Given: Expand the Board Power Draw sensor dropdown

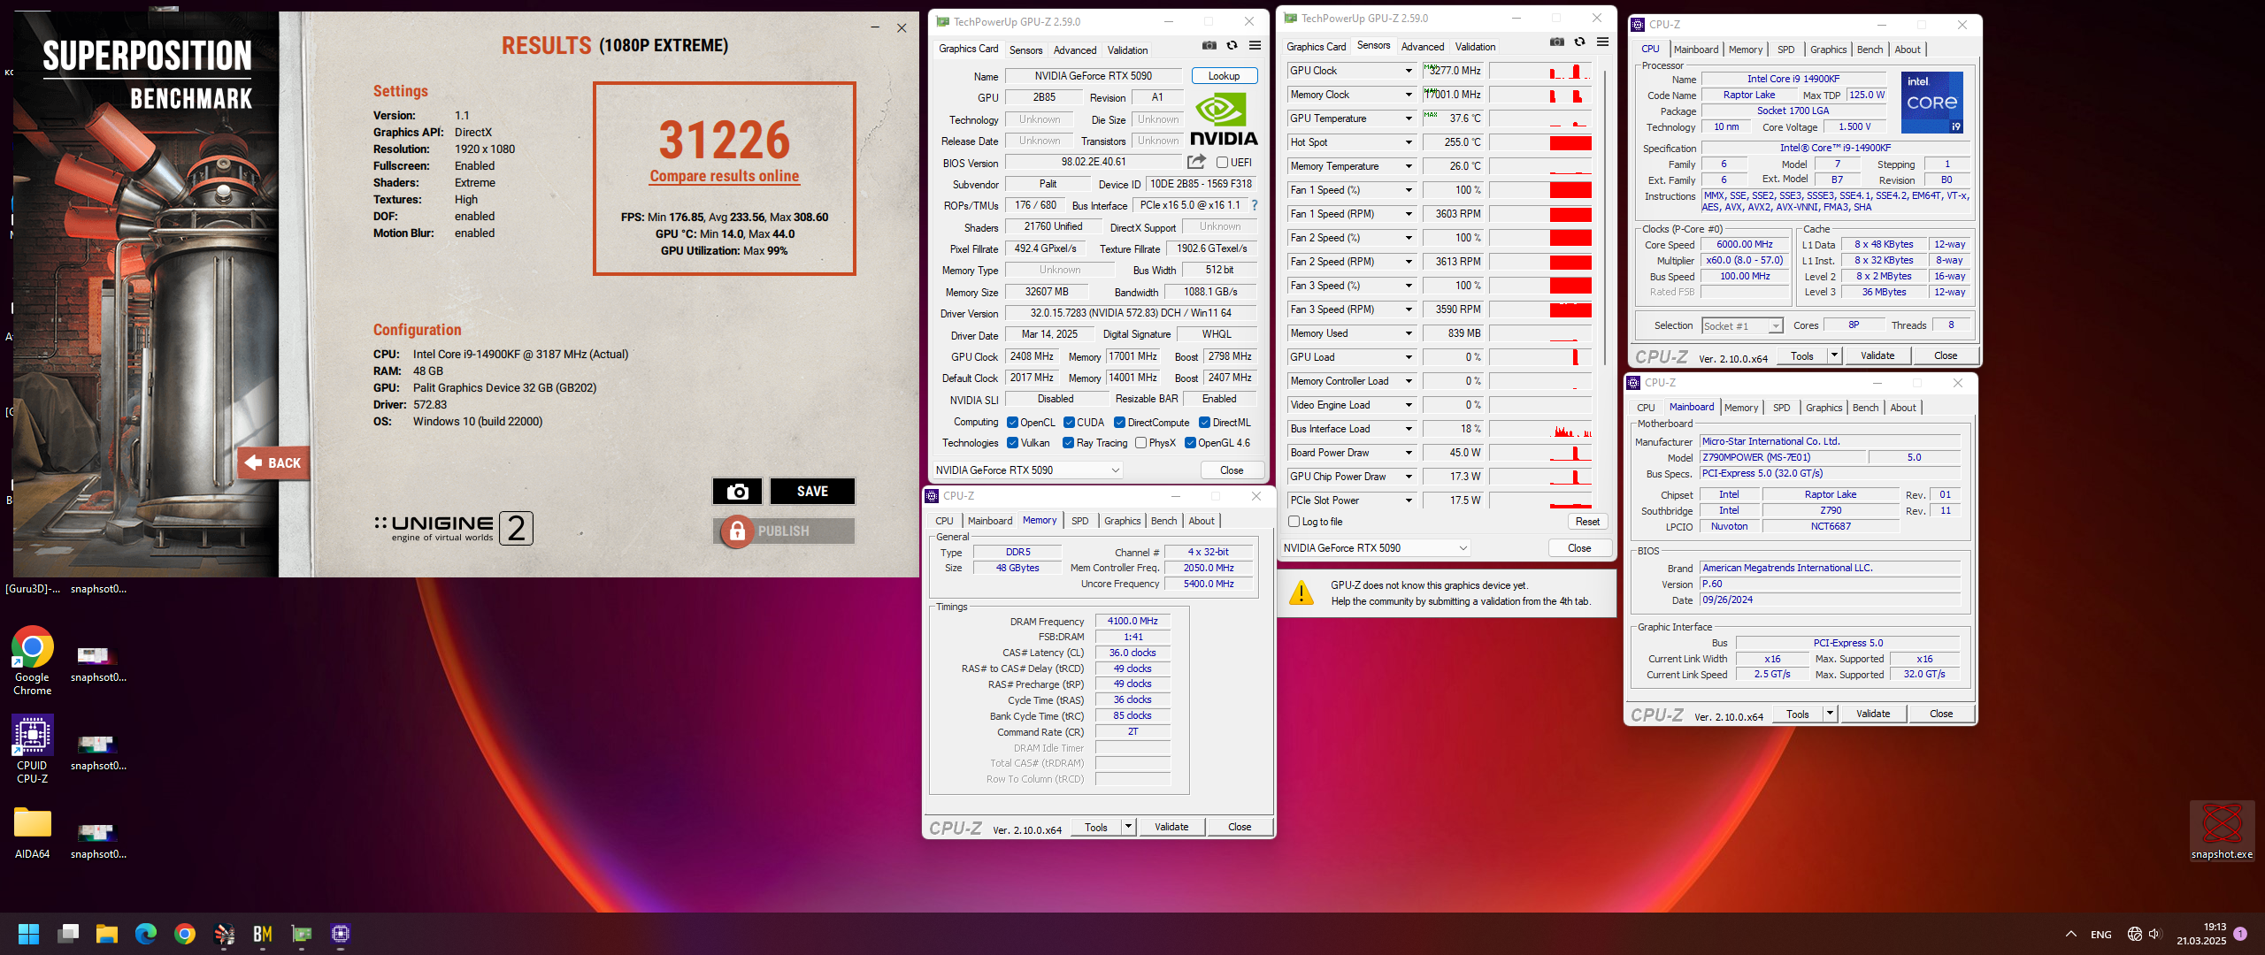Looking at the screenshot, I should click(1409, 453).
